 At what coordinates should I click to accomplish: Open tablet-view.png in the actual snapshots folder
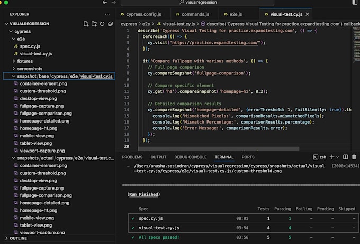pyautogui.click(x=59, y=225)
